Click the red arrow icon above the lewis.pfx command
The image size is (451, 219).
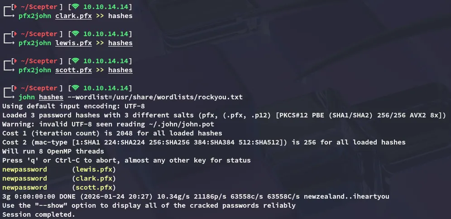14,34
